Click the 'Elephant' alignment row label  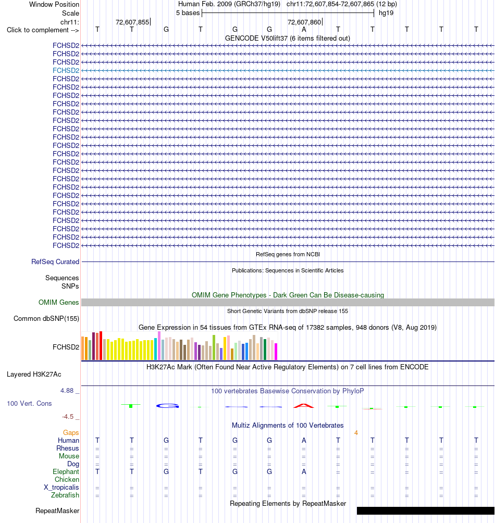[66, 471]
